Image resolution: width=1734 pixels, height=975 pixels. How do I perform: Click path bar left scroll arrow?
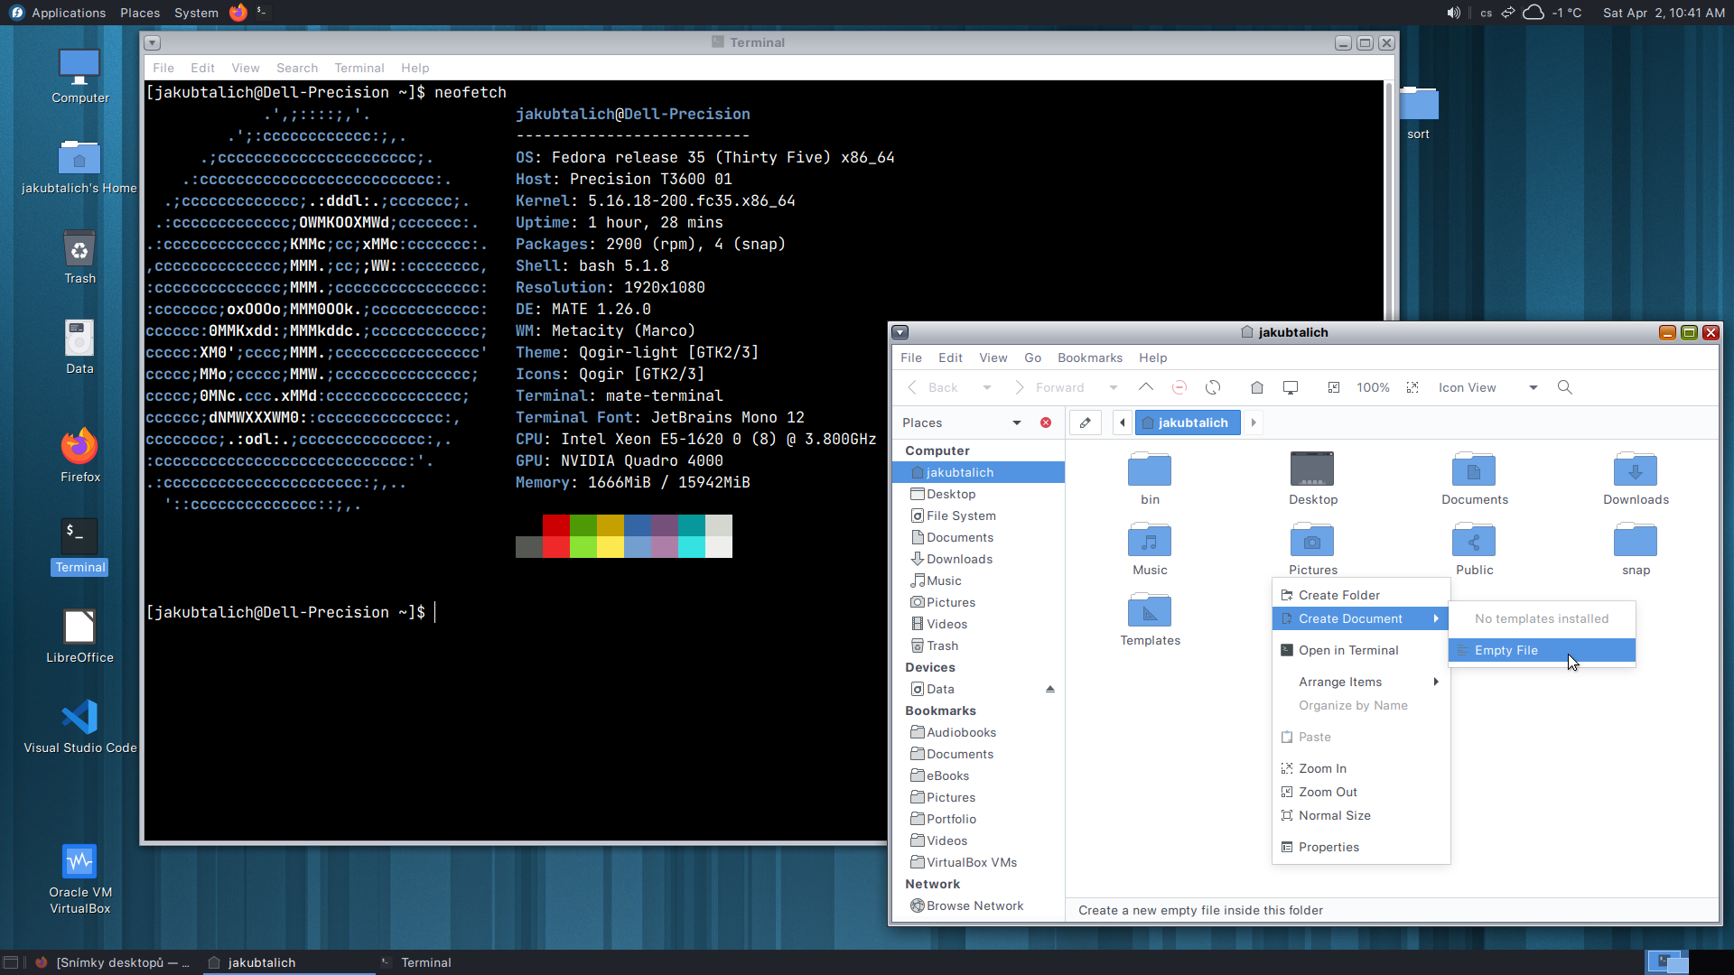pos(1122,422)
